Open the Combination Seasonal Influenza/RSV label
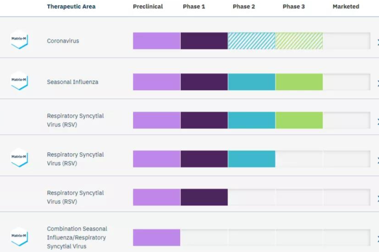 77,237
